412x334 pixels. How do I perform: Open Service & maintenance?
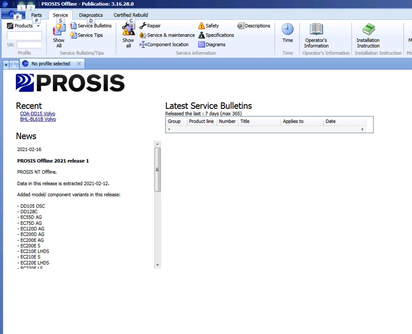tap(167, 35)
